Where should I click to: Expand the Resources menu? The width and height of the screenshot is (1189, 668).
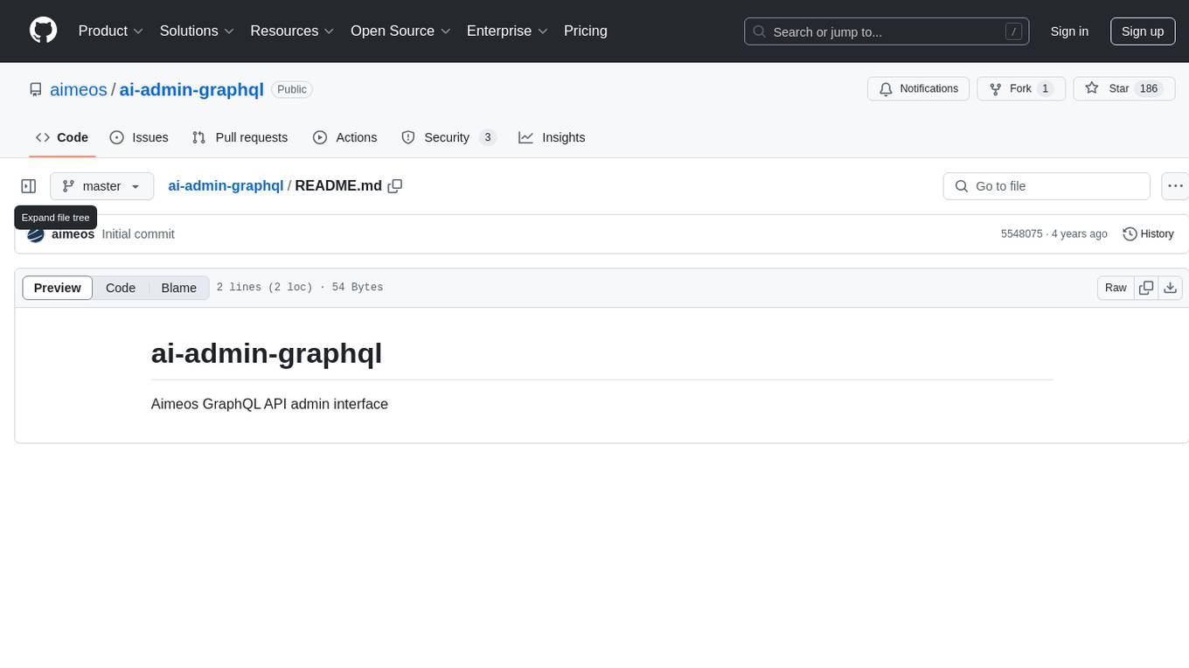point(292,31)
